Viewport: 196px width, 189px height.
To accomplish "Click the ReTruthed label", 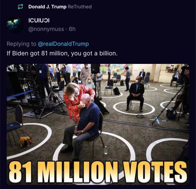I will coord(80,7).
